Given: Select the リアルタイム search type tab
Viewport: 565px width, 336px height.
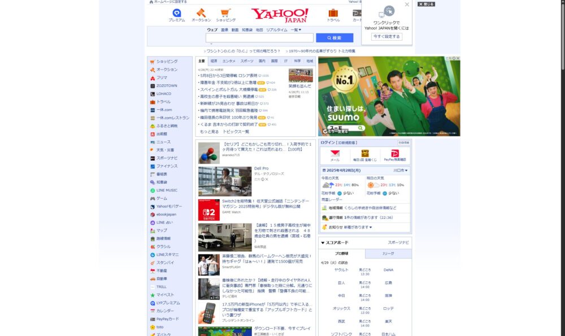Looking at the screenshot, I should tap(277, 30).
